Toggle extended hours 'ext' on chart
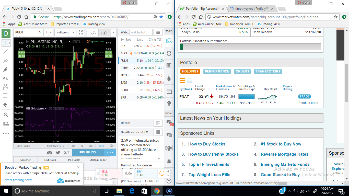The image size is (349, 196). 74,146
